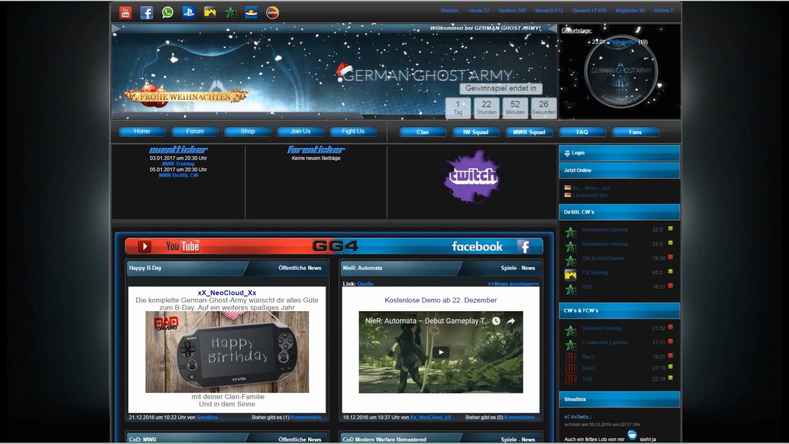789x444 pixels.
Task: Open the CX Gaming match
Action: 595,273
